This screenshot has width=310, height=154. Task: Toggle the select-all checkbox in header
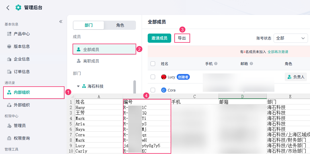[x=153, y=64]
